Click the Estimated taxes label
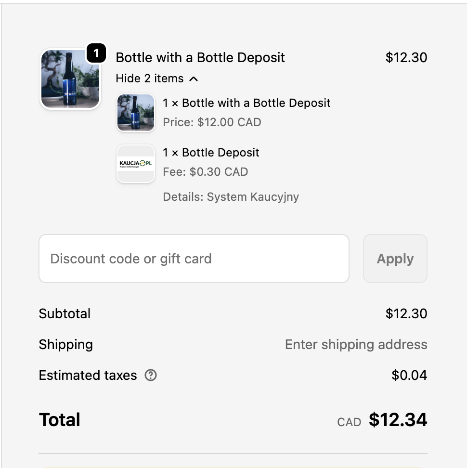467x468 pixels. (88, 375)
